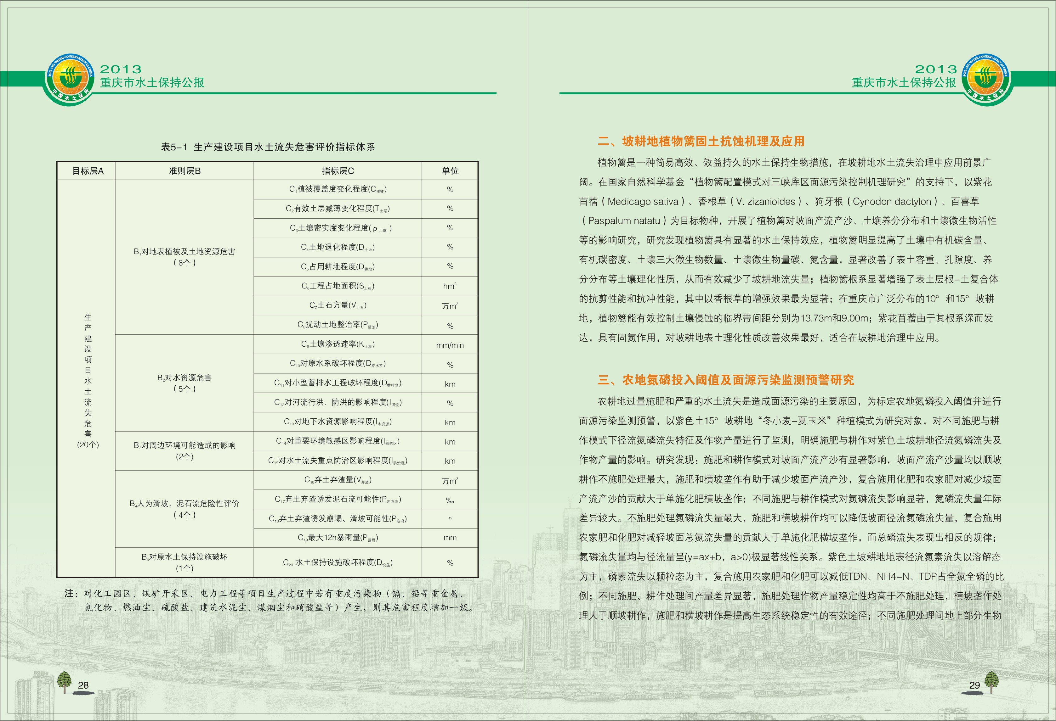Click row C9土壤渗透速率
The width and height of the screenshot is (1056, 721).
pos(338,344)
